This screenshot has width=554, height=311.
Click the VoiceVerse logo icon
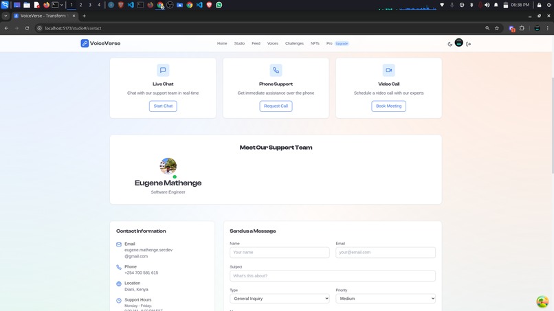(x=85, y=43)
